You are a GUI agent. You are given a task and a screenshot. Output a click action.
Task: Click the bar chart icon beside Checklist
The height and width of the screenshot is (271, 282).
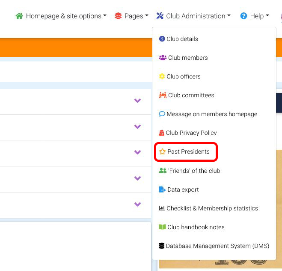[162, 208]
